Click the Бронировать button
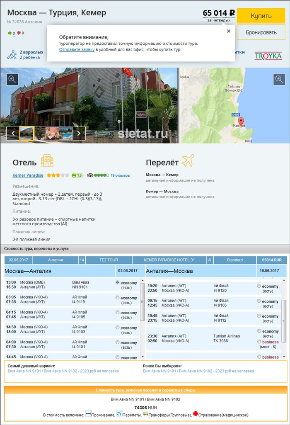The width and height of the screenshot is (290, 425). [261, 32]
